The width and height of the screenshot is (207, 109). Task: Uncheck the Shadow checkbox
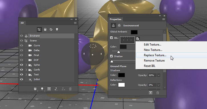pyautogui.click(x=111, y=56)
